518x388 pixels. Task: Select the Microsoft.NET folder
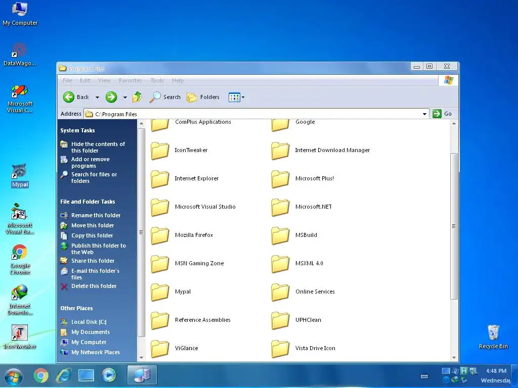(x=301, y=207)
